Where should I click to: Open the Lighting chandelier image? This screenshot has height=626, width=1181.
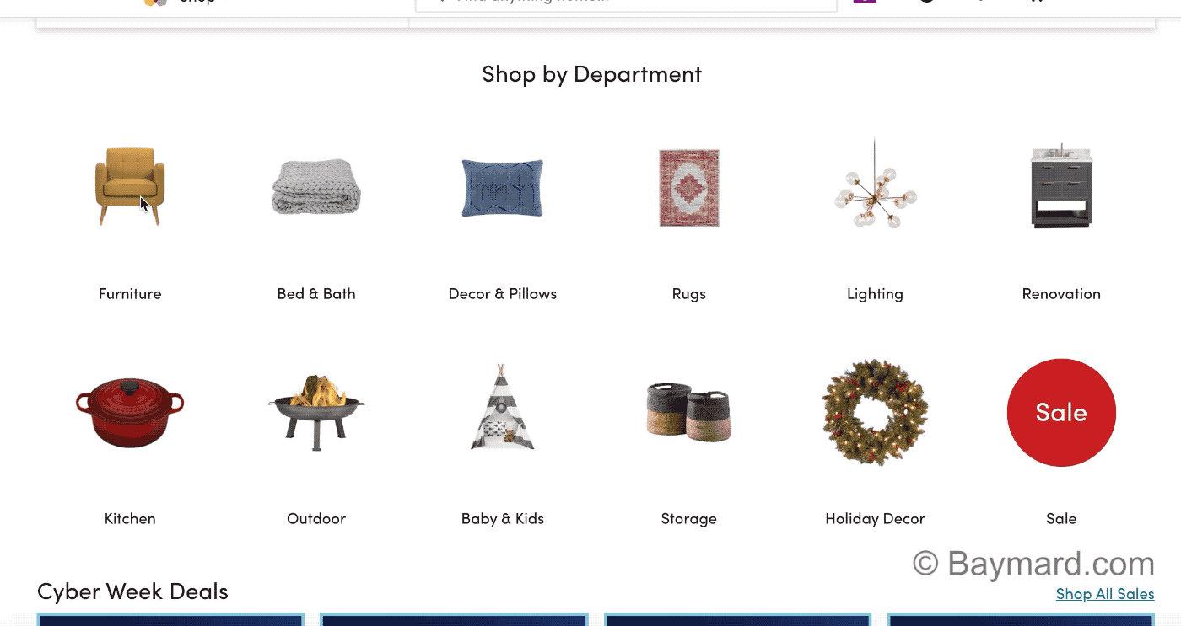pyautogui.click(x=875, y=184)
